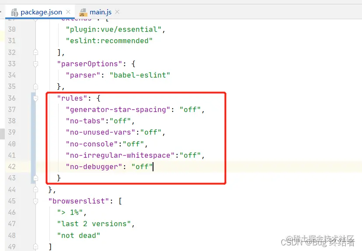Image resolution: width=362 pixels, height=251 pixels.
Task: Collapse the parserOptions block at line 33
Action: point(35,64)
